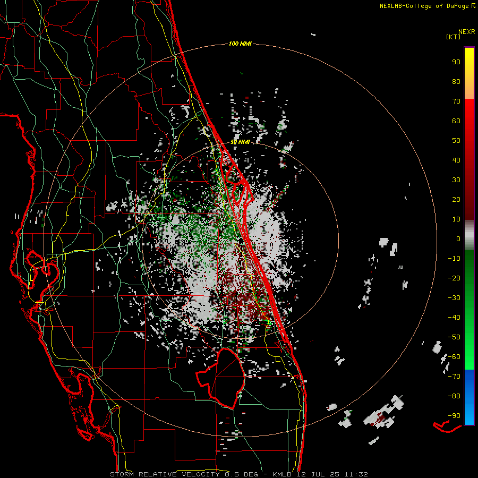Screen dimensions: 478x478
Task: Click the 20 value on velocity scale
Action: [x=456, y=200]
